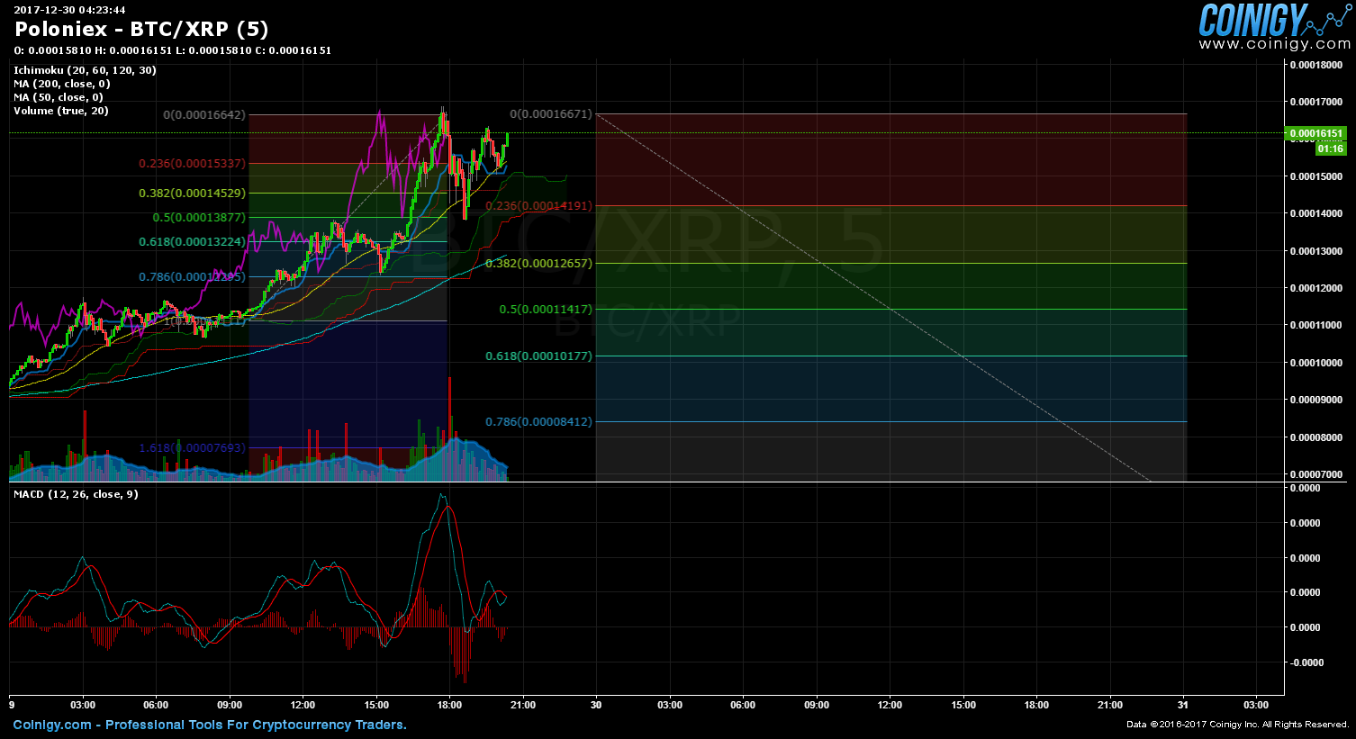1356x739 pixels.
Task: Select the MACD (12, 26, close, 9) label
Action: coord(77,494)
